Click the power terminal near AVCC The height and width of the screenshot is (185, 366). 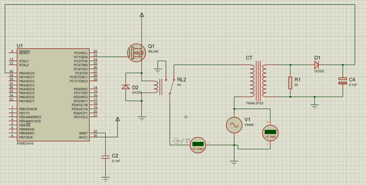[x=118, y=120]
